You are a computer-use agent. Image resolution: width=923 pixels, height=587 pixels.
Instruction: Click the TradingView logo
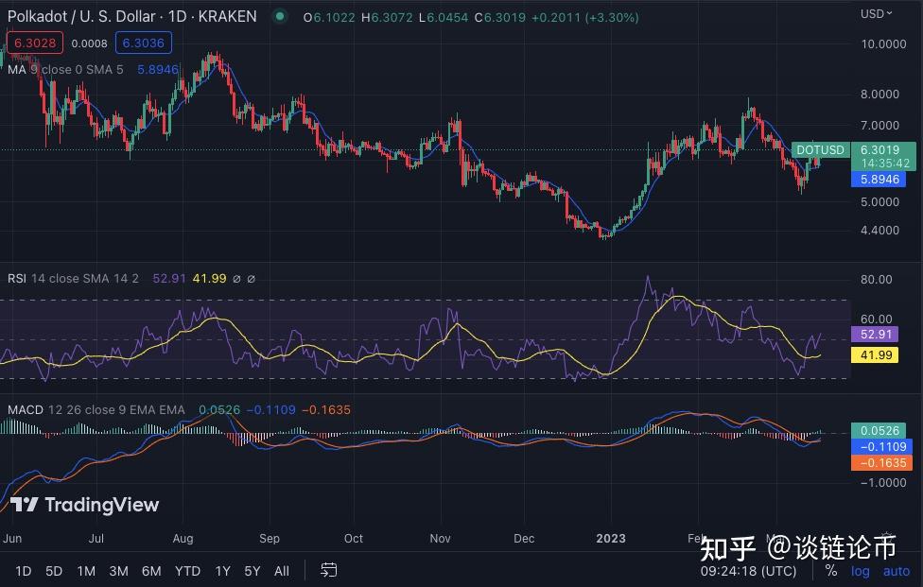click(x=85, y=505)
